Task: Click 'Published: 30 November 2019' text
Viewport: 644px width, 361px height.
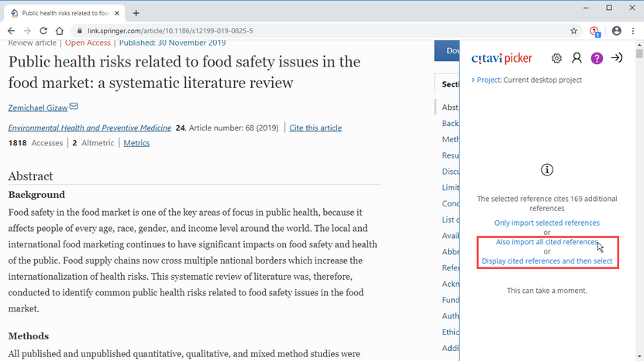Action: coord(173,43)
